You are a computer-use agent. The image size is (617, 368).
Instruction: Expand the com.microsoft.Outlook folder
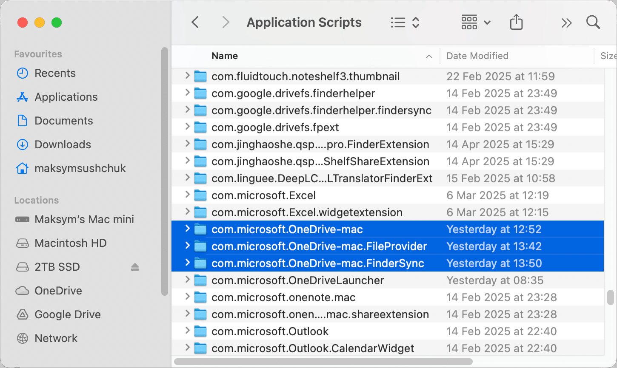point(187,331)
